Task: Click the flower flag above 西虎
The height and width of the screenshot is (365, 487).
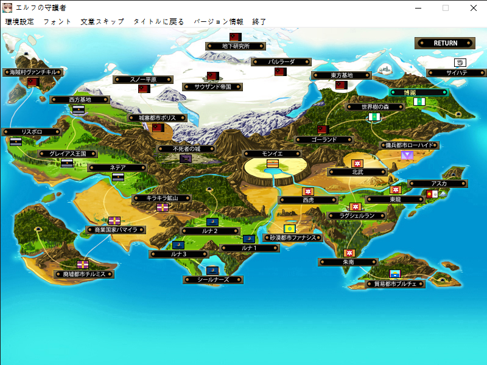Action: [x=308, y=192]
